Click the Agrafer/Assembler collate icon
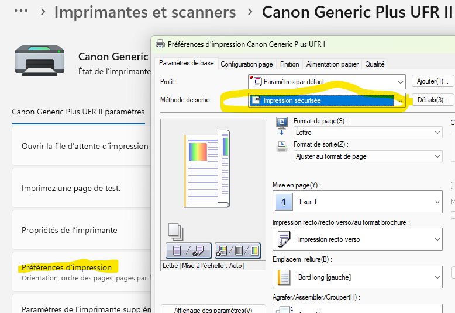This screenshot has width=455, height=313. [x=284, y=309]
